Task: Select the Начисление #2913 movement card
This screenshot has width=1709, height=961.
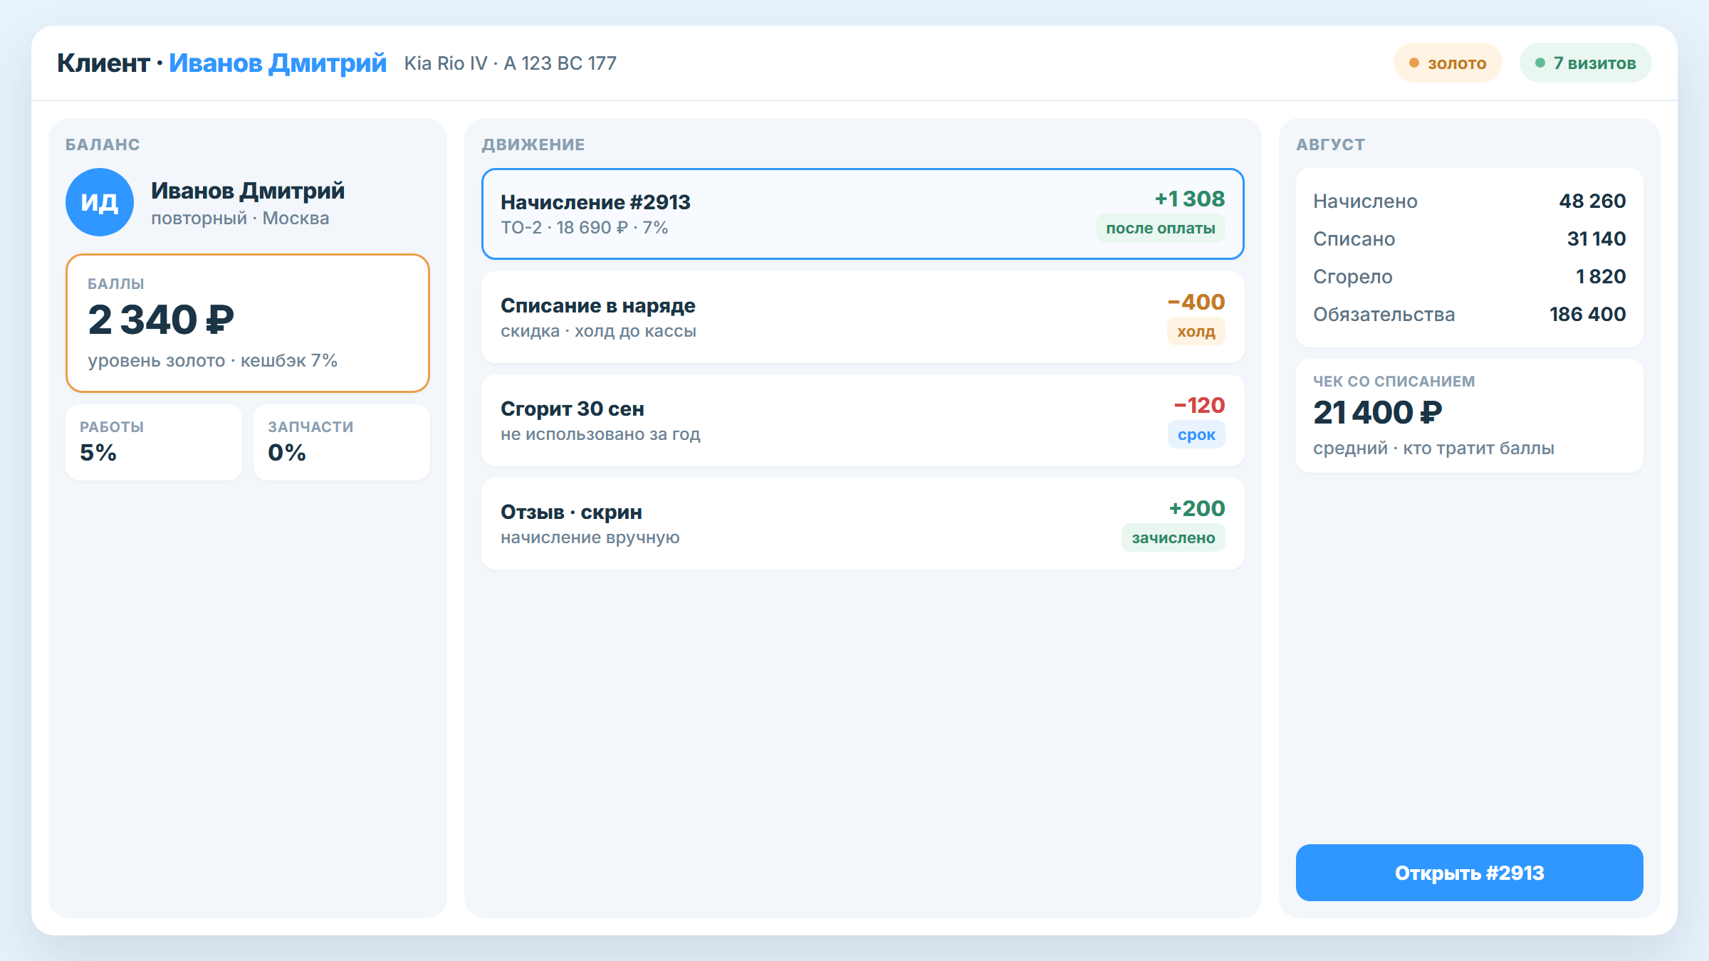Action: click(862, 214)
